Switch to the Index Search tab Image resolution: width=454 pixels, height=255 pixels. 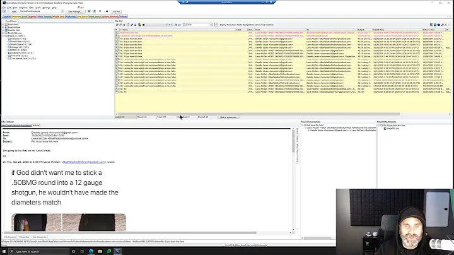click(x=95, y=16)
